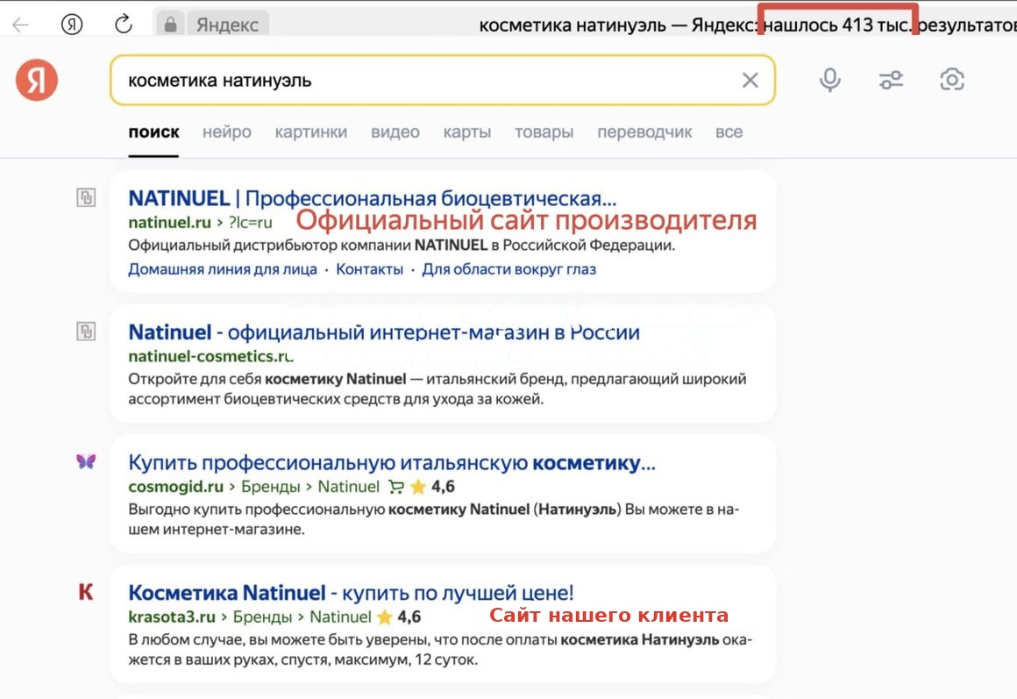Screen dimensions: 1017x699
Task: Focus the search field with косметика натинуэль
Action: 443,80
